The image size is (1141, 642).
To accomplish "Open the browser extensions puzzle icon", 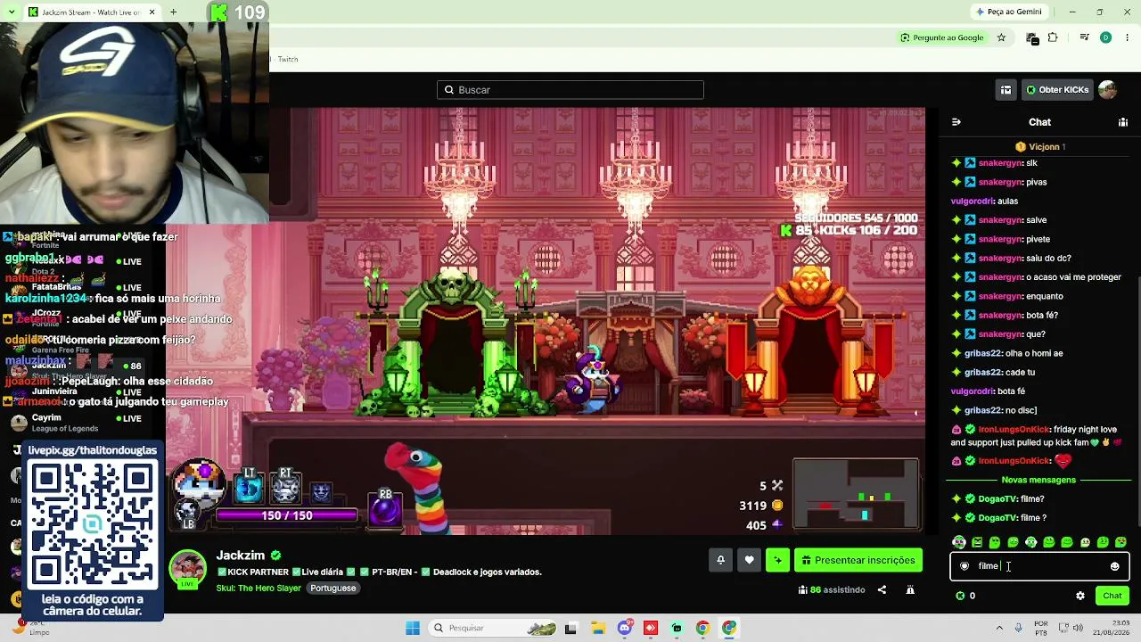I will click(1053, 37).
